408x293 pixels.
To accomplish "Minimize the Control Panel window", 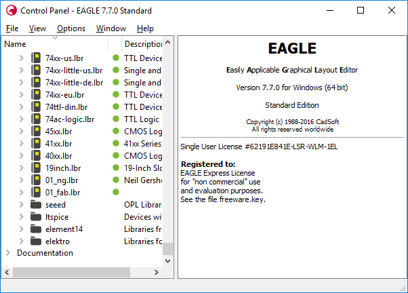I will (x=330, y=10).
